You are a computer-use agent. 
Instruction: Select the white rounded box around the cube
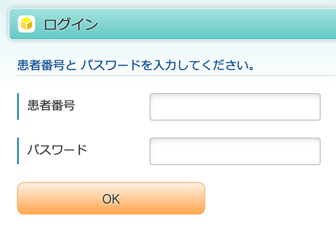[x=27, y=24]
